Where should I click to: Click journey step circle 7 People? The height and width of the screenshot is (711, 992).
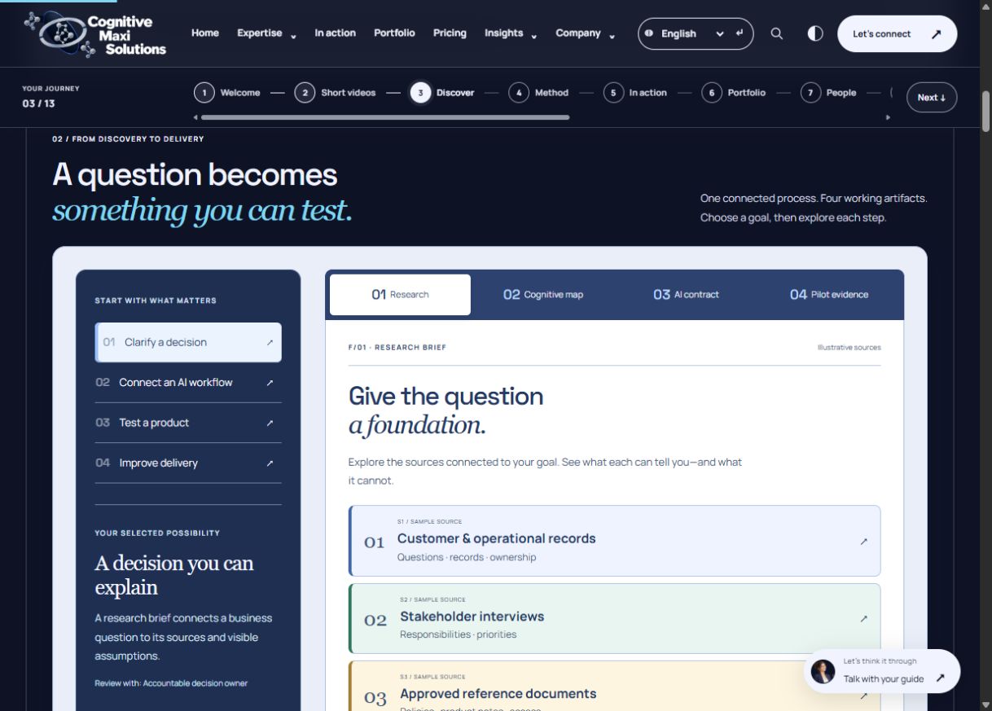pyautogui.click(x=810, y=93)
